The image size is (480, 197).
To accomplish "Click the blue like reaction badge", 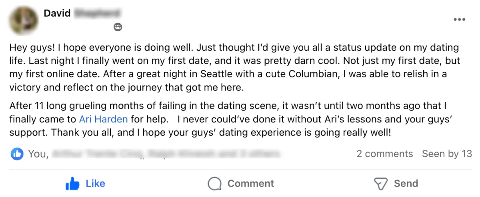I will [17, 154].
